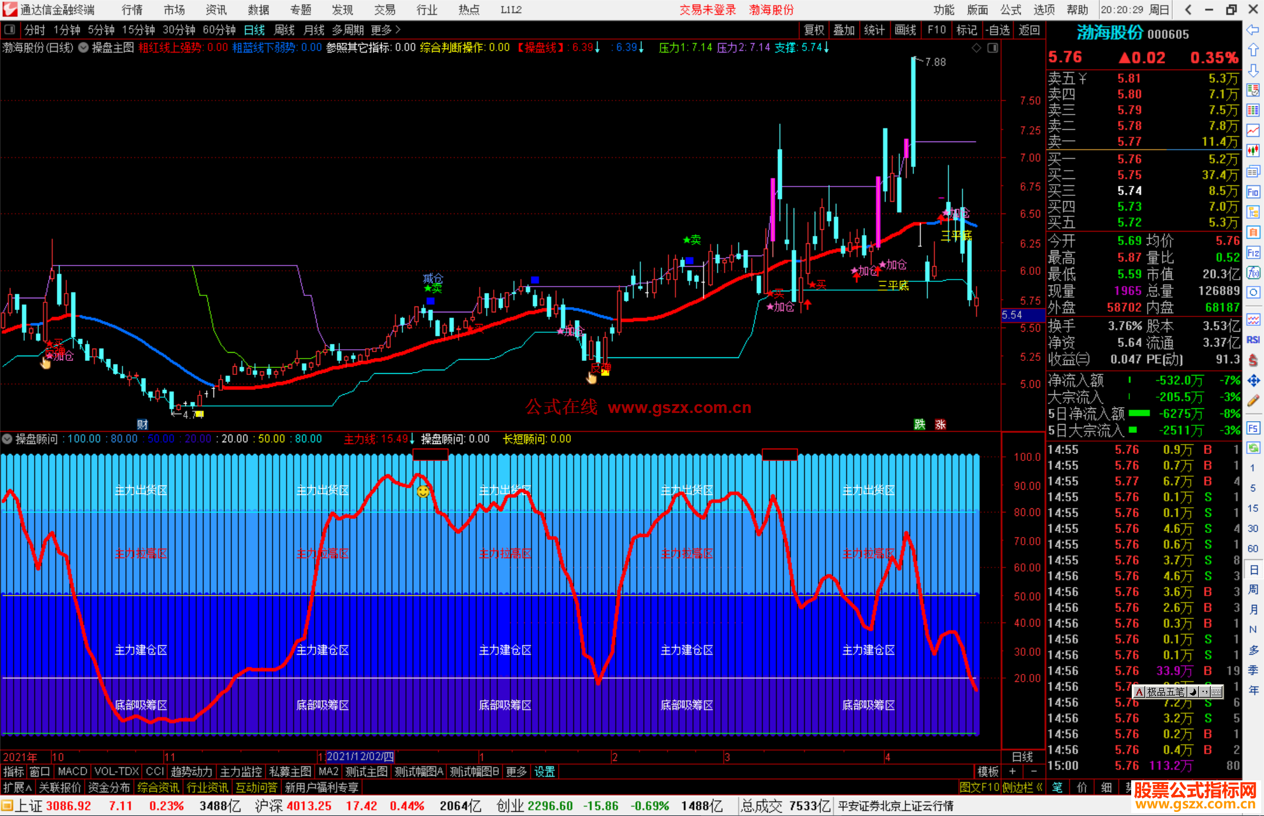
Task: Click the 叠加 overlay button
Action: click(x=844, y=30)
